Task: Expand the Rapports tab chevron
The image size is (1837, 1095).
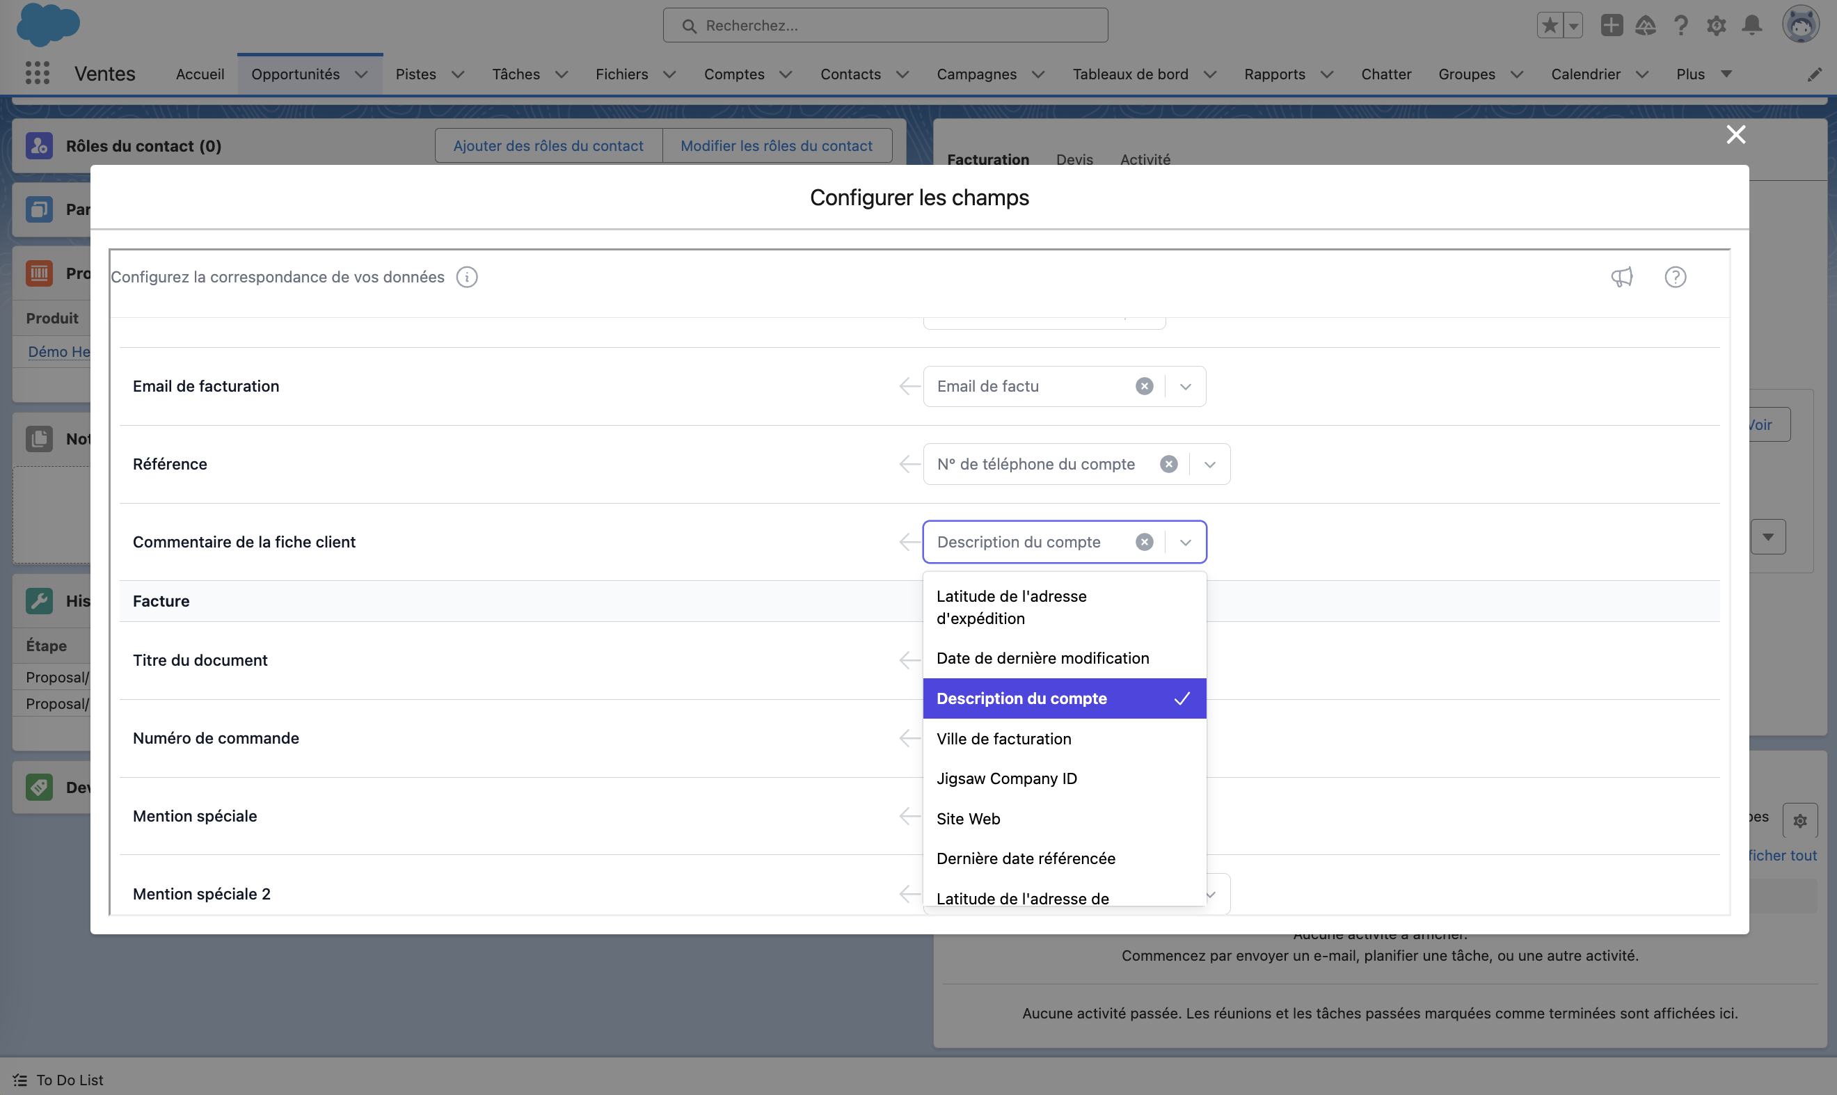Action: [x=1326, y=74]
